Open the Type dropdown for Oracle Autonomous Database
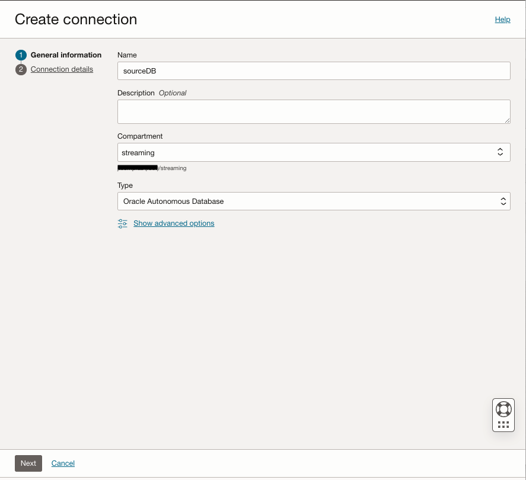This screenshot has height=480, width=526. pos(314,201)
